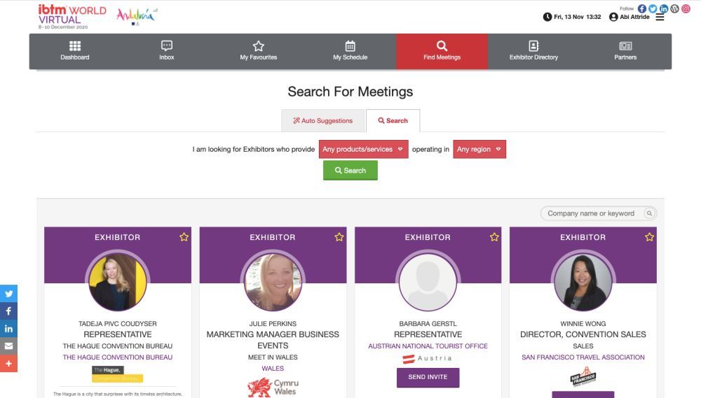Switch to the Search tab
The image size is (701, 398).
pos(393,120)
